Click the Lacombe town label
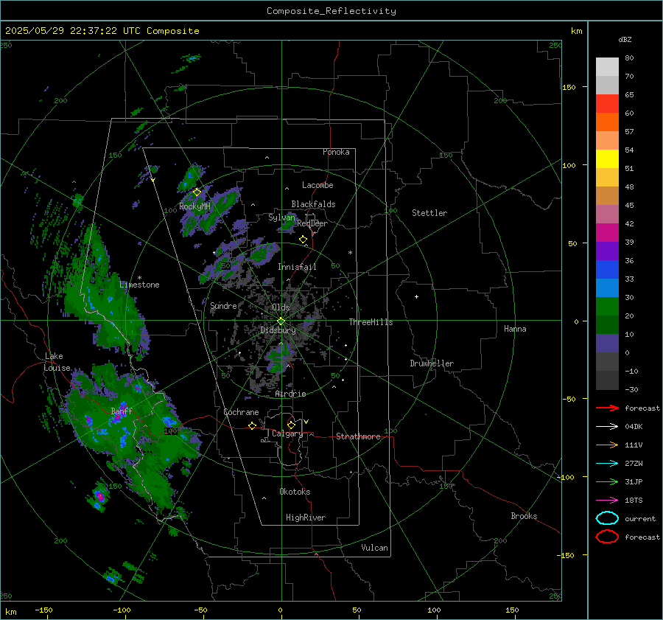The height and width of the screenshot is (620, 663). tap(318, 185)
